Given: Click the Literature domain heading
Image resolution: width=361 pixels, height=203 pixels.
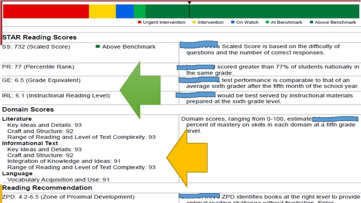Looking at the screenshot, I should point(17,119).
